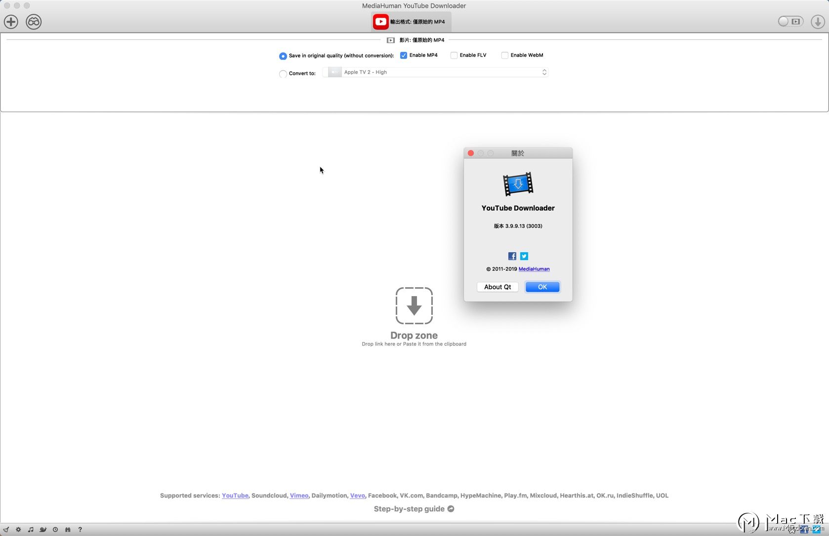The image size is (829, 536).
Task: Click the red YouTube logo icon
Action: click(x=380, y=22)
